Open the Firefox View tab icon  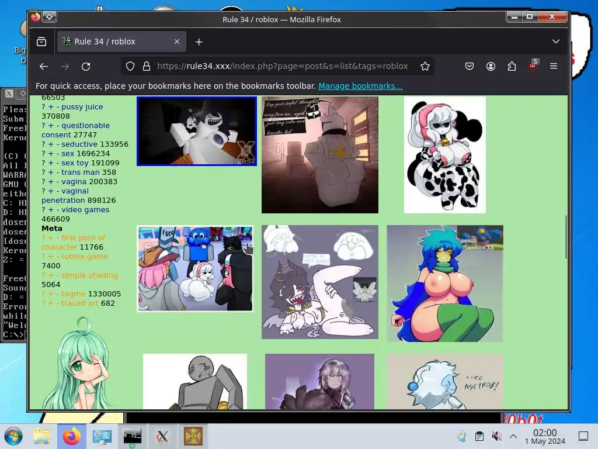click(41, 42)
